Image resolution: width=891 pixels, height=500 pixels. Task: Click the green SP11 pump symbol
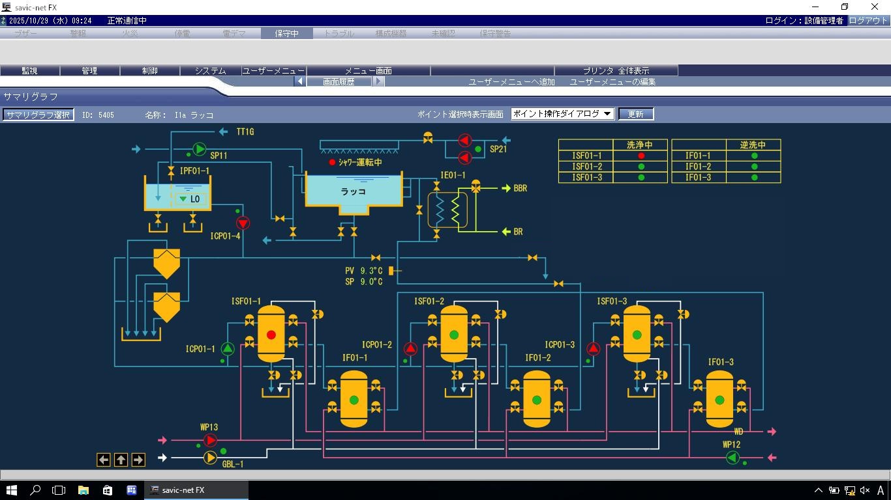pyautogui.click(x=199, y=149)
